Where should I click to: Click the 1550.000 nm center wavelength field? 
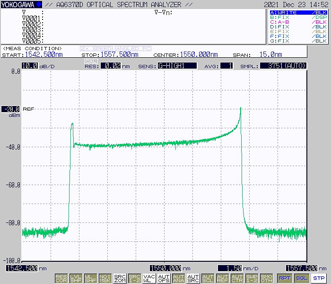pos(165,268)
